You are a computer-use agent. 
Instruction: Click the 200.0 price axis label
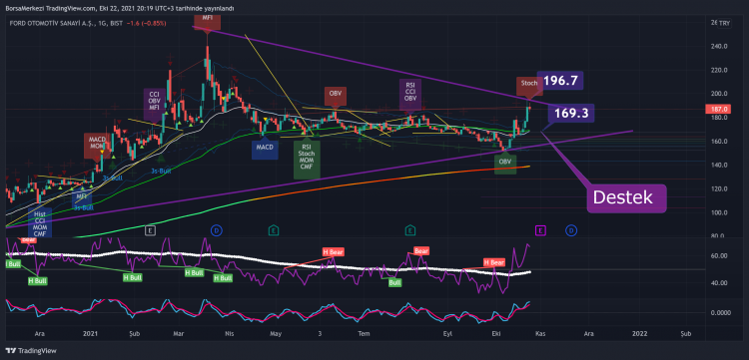(x=718, y=94)
